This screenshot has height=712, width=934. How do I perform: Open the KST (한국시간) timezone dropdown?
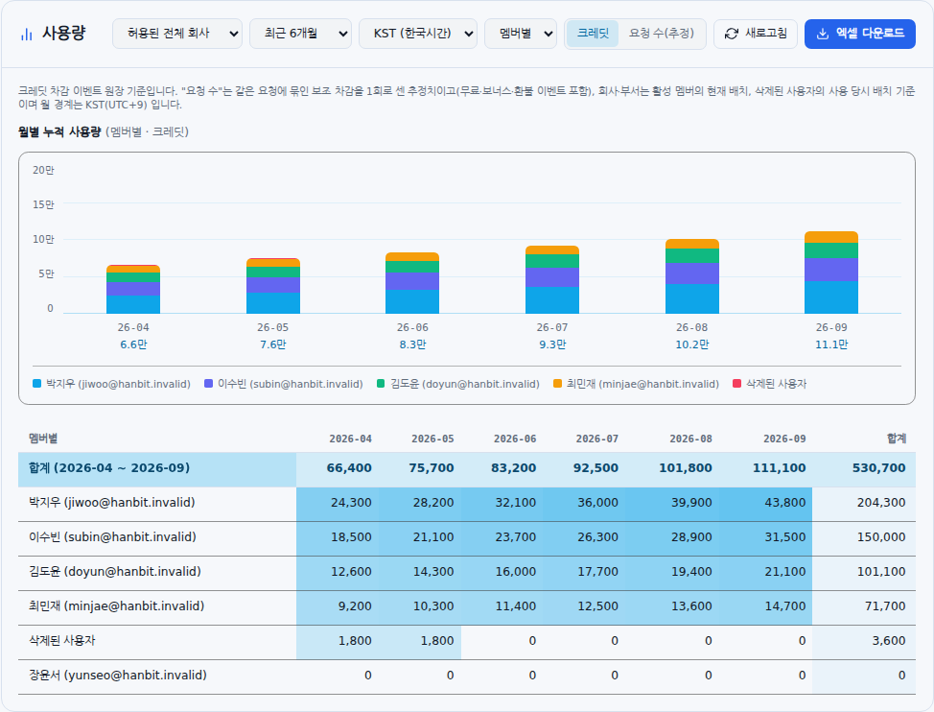pos(417,34)
